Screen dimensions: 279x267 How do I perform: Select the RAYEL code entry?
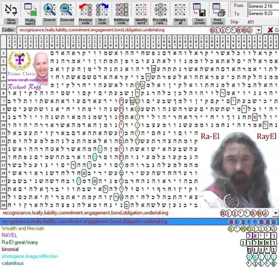pyautogui.click(x=9, y=236)
